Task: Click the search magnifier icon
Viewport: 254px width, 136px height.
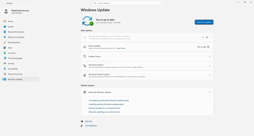Action: pos(96,3)
